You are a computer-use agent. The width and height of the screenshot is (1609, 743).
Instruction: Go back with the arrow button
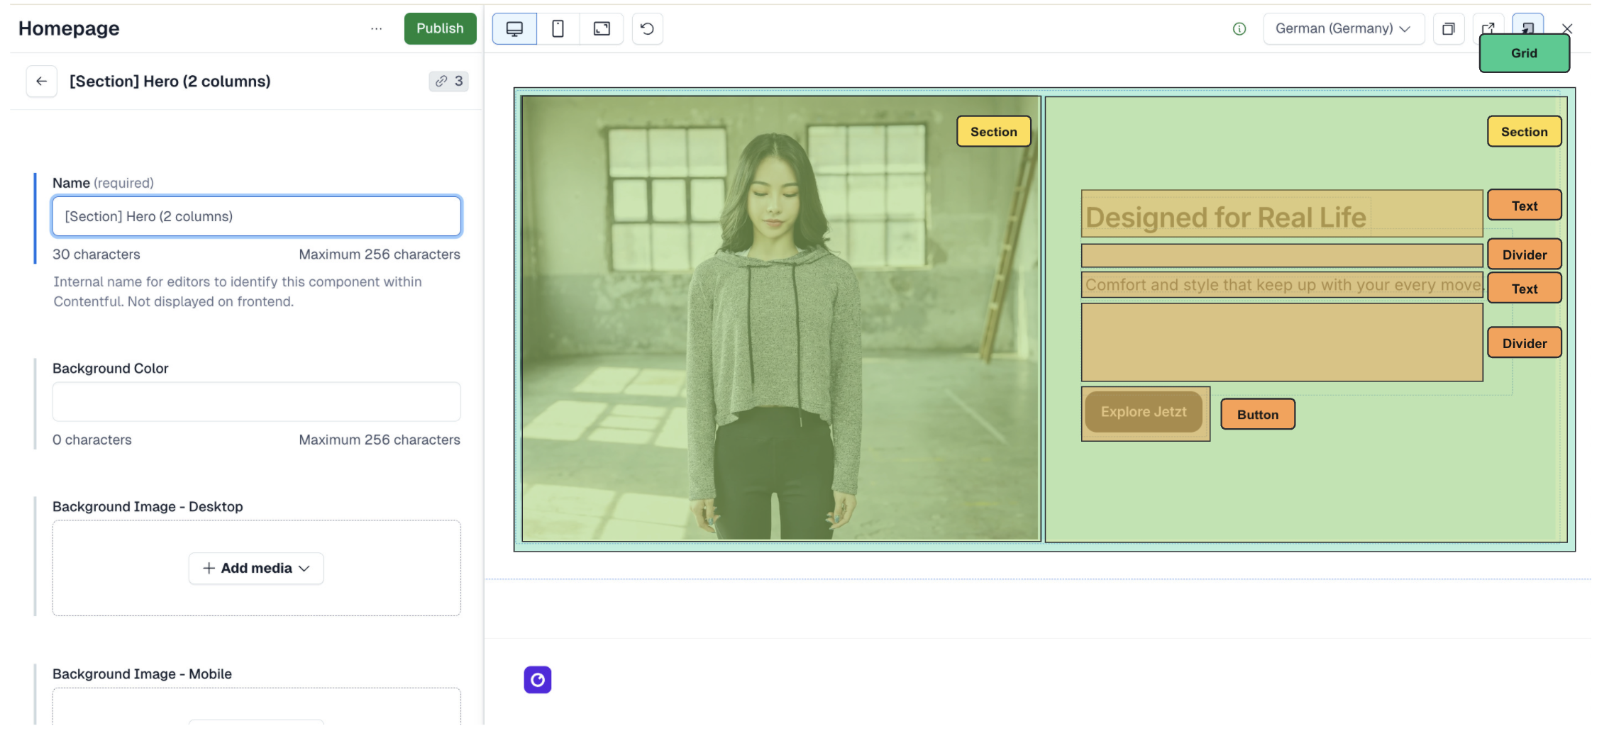[x=42, y=82]
